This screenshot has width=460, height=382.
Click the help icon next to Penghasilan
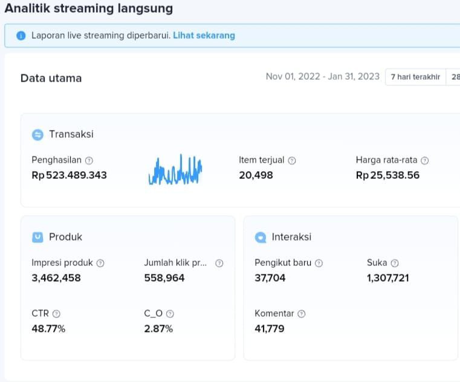89,161
